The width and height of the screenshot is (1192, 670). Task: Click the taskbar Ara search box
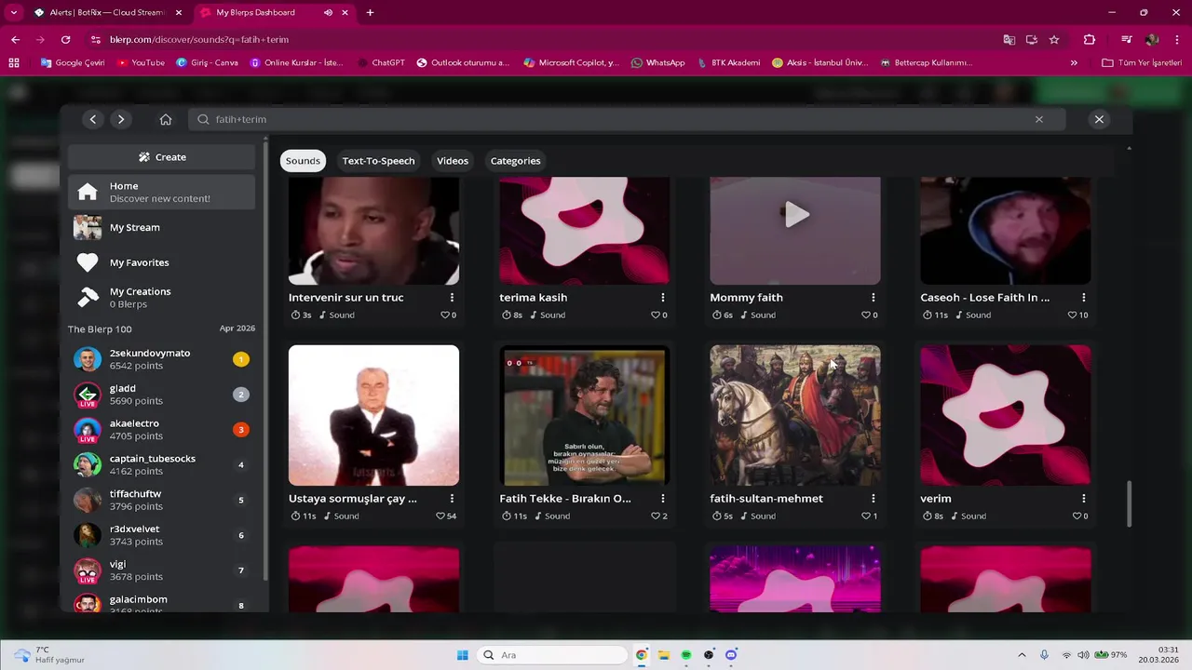(551, 655)
